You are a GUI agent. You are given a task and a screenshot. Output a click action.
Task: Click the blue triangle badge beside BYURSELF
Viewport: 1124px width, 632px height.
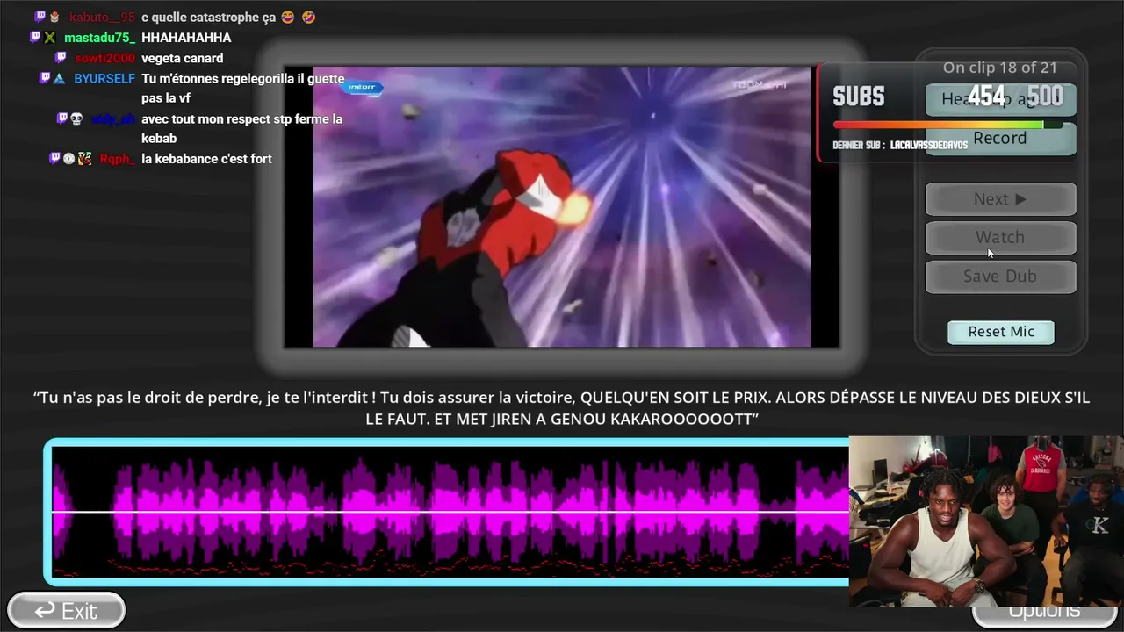[59, 78]
